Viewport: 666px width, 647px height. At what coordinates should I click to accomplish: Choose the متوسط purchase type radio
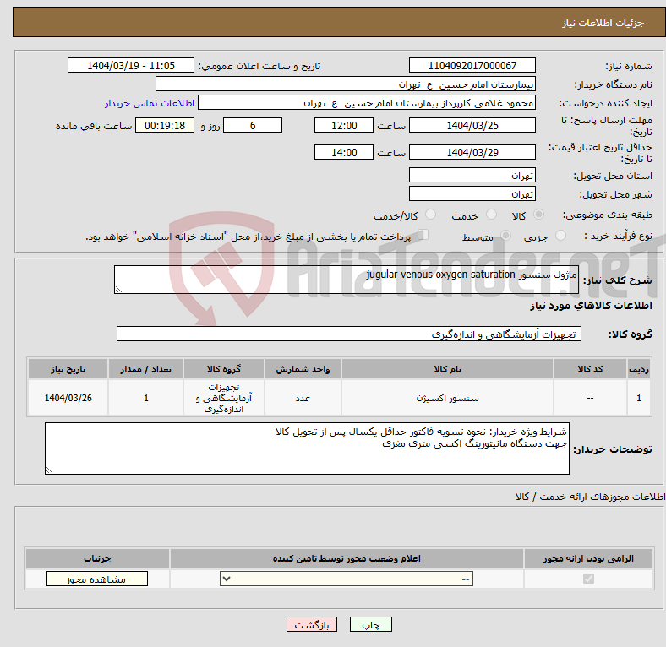pyautogui.click(x=506, y=235)
